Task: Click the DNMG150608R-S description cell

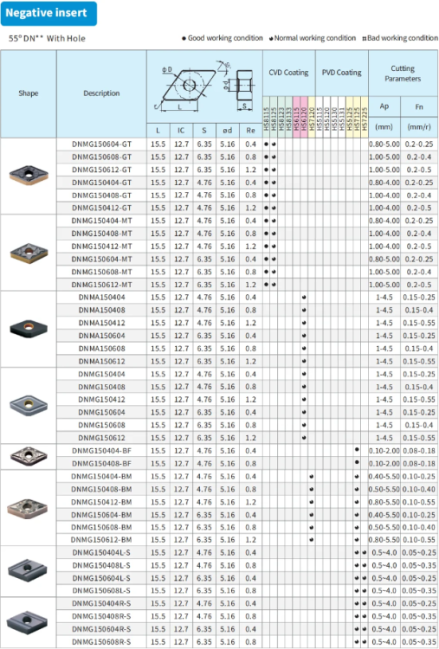Action: point(101,642)
